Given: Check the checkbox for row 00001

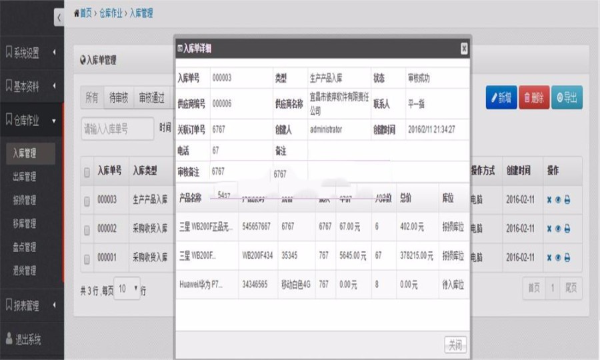Looking at the screenshot, I should click(87, 259).
